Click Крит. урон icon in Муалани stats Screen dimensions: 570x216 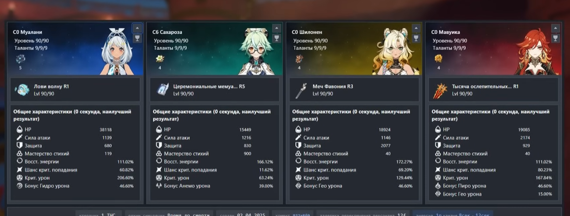pos(19,178)
